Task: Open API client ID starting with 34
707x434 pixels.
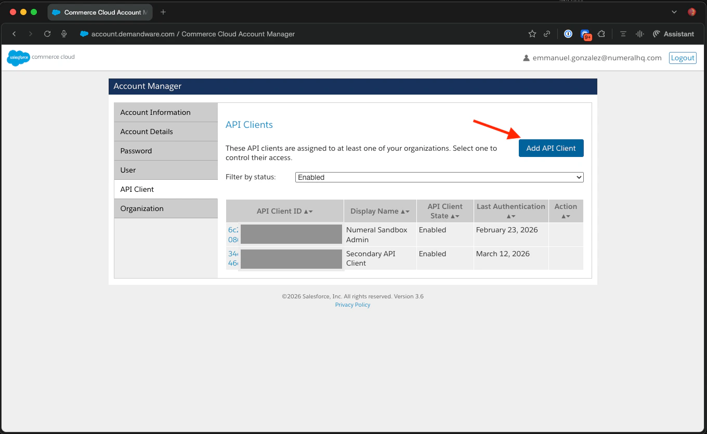Action: tap(233, 258)
